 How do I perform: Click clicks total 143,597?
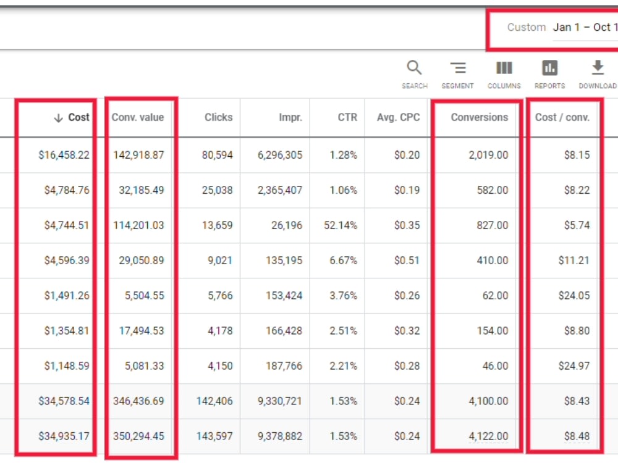(x=214, y=436)
